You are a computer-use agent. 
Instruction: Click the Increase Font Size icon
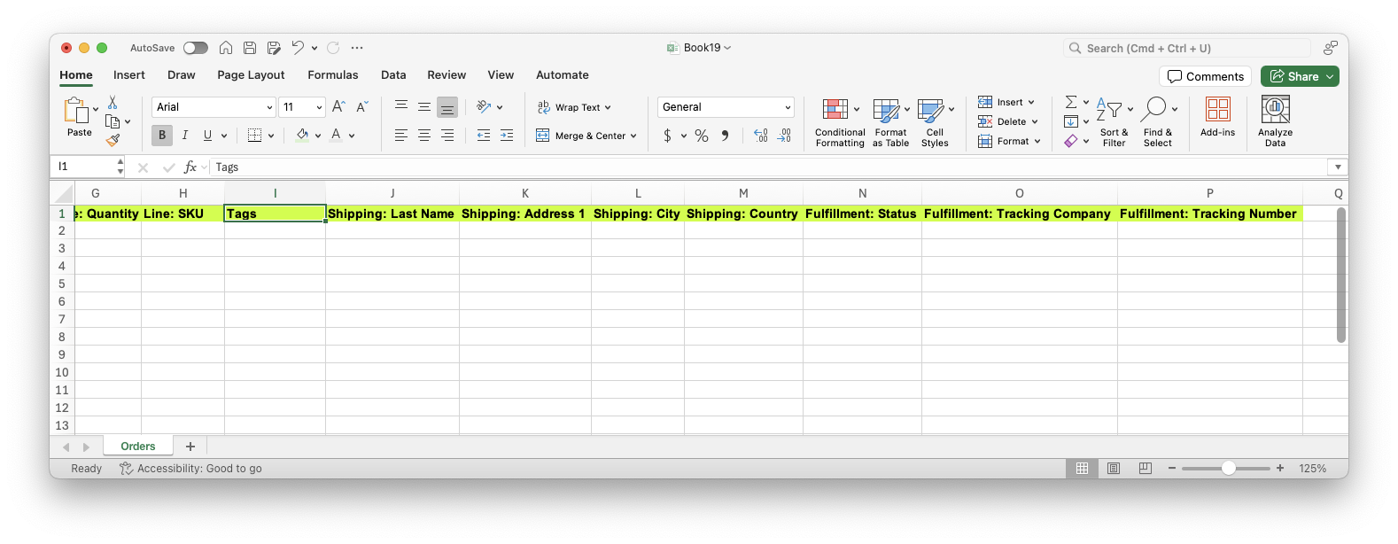[x=338, y=107]
